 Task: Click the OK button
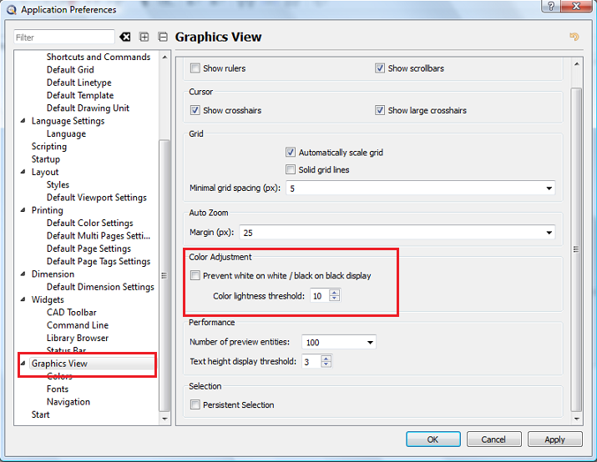tap(433, 439)
